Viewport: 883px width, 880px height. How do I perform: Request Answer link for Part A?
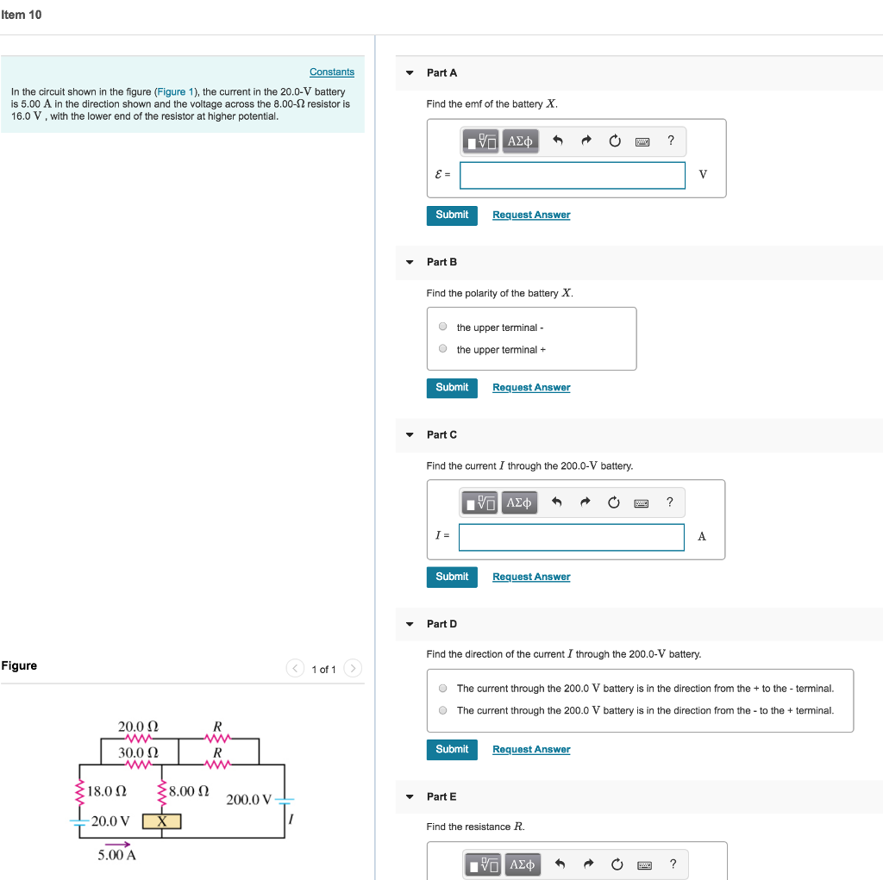click(x=531, y=215)
